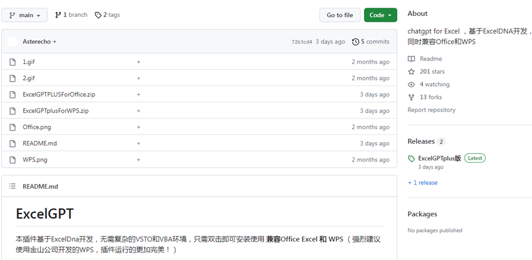Click the Go to file button

(339, 15)
